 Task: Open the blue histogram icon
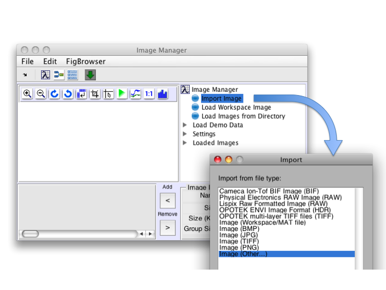(162, 94)
